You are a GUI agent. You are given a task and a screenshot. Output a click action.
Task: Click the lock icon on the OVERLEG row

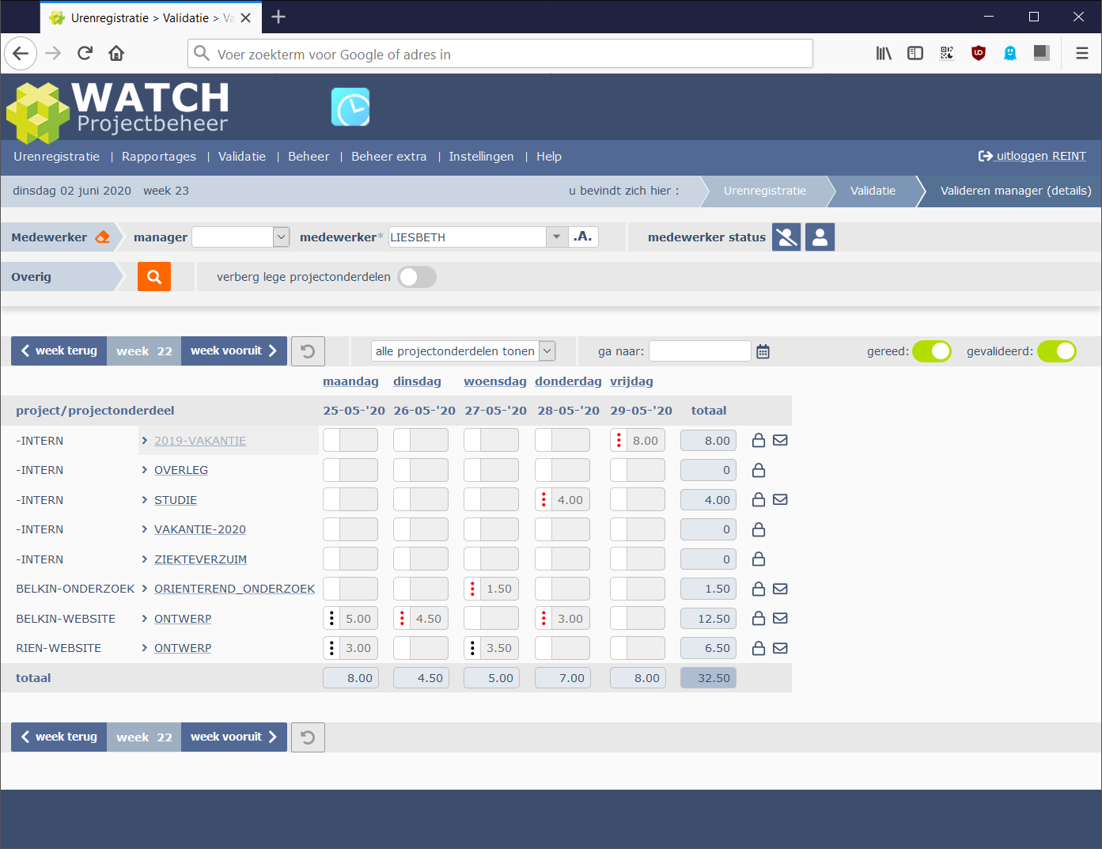[x=758, y=470]
